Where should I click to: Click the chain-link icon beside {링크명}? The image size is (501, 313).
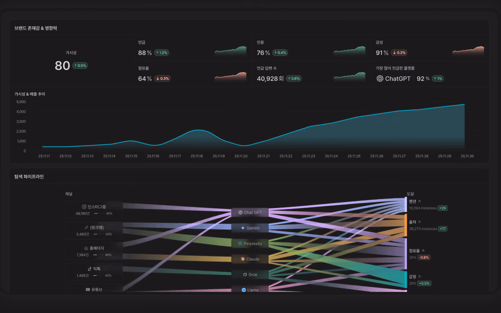click(86, 227)
